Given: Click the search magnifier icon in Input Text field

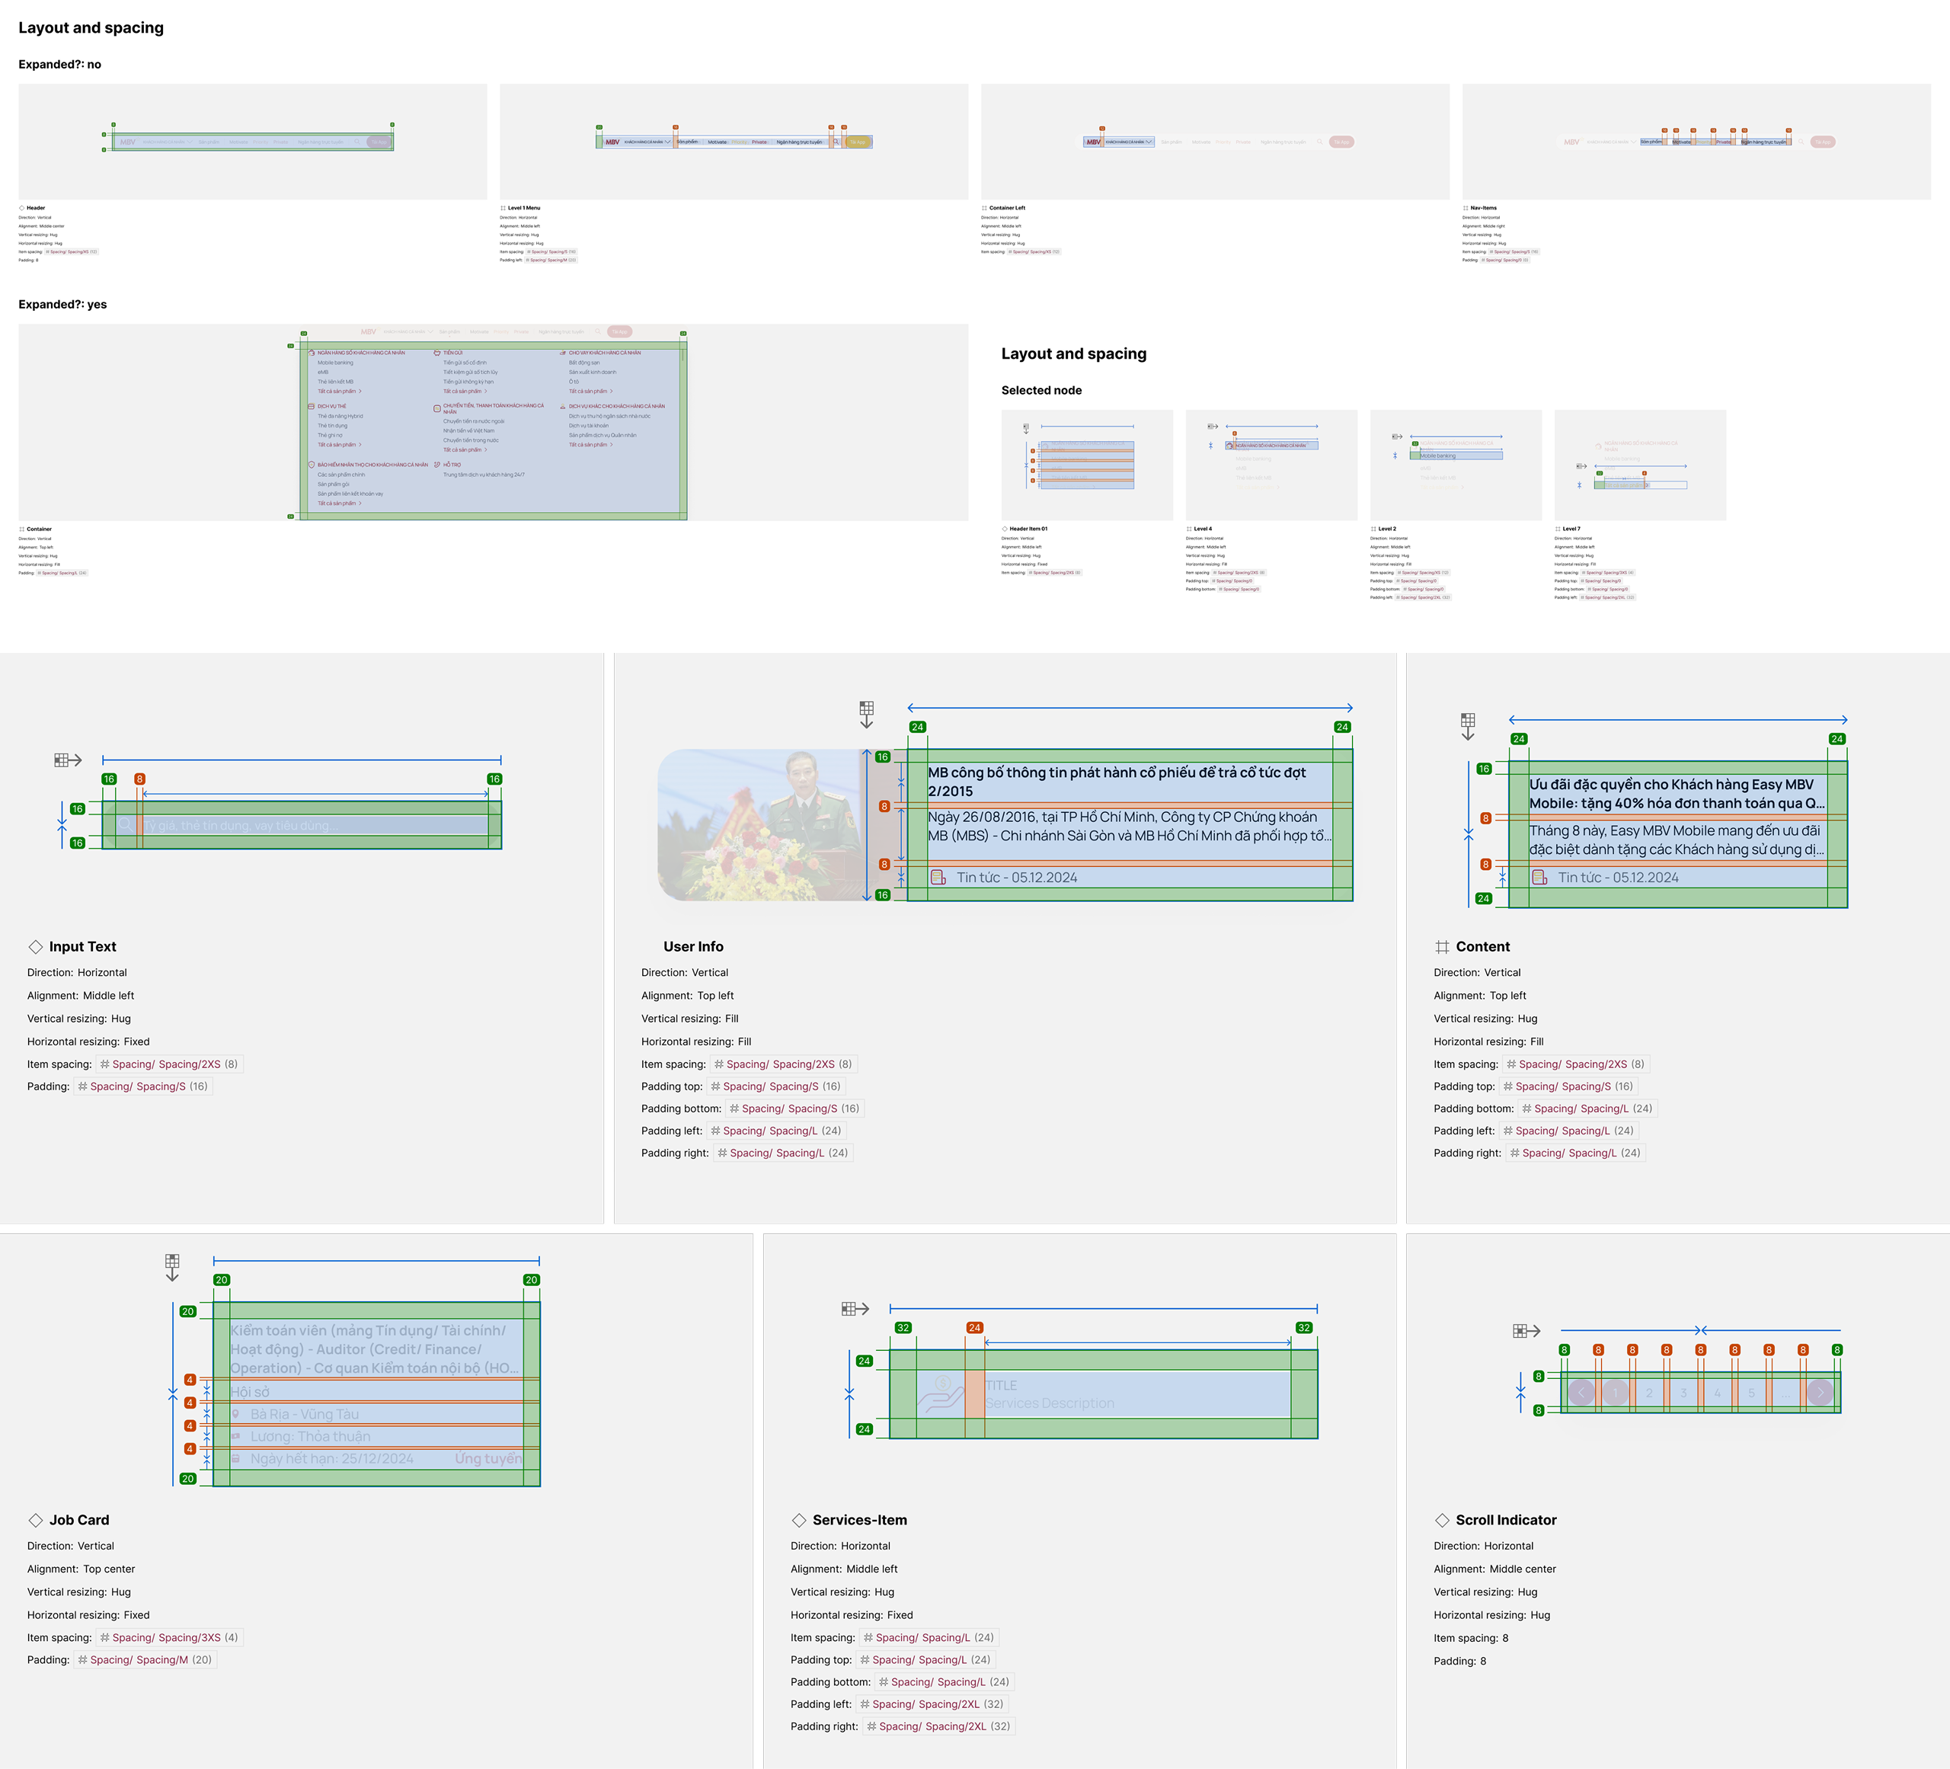Looking at the screenshot, I should [x=126, y=825].
